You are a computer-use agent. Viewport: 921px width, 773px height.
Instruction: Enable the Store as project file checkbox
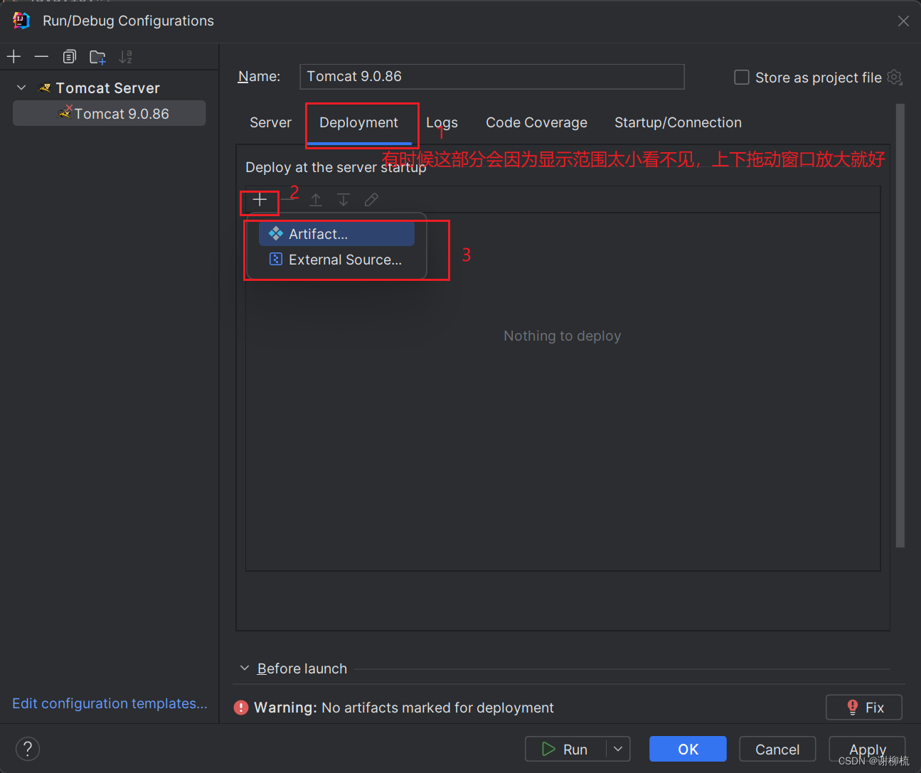tap(740, 77)
